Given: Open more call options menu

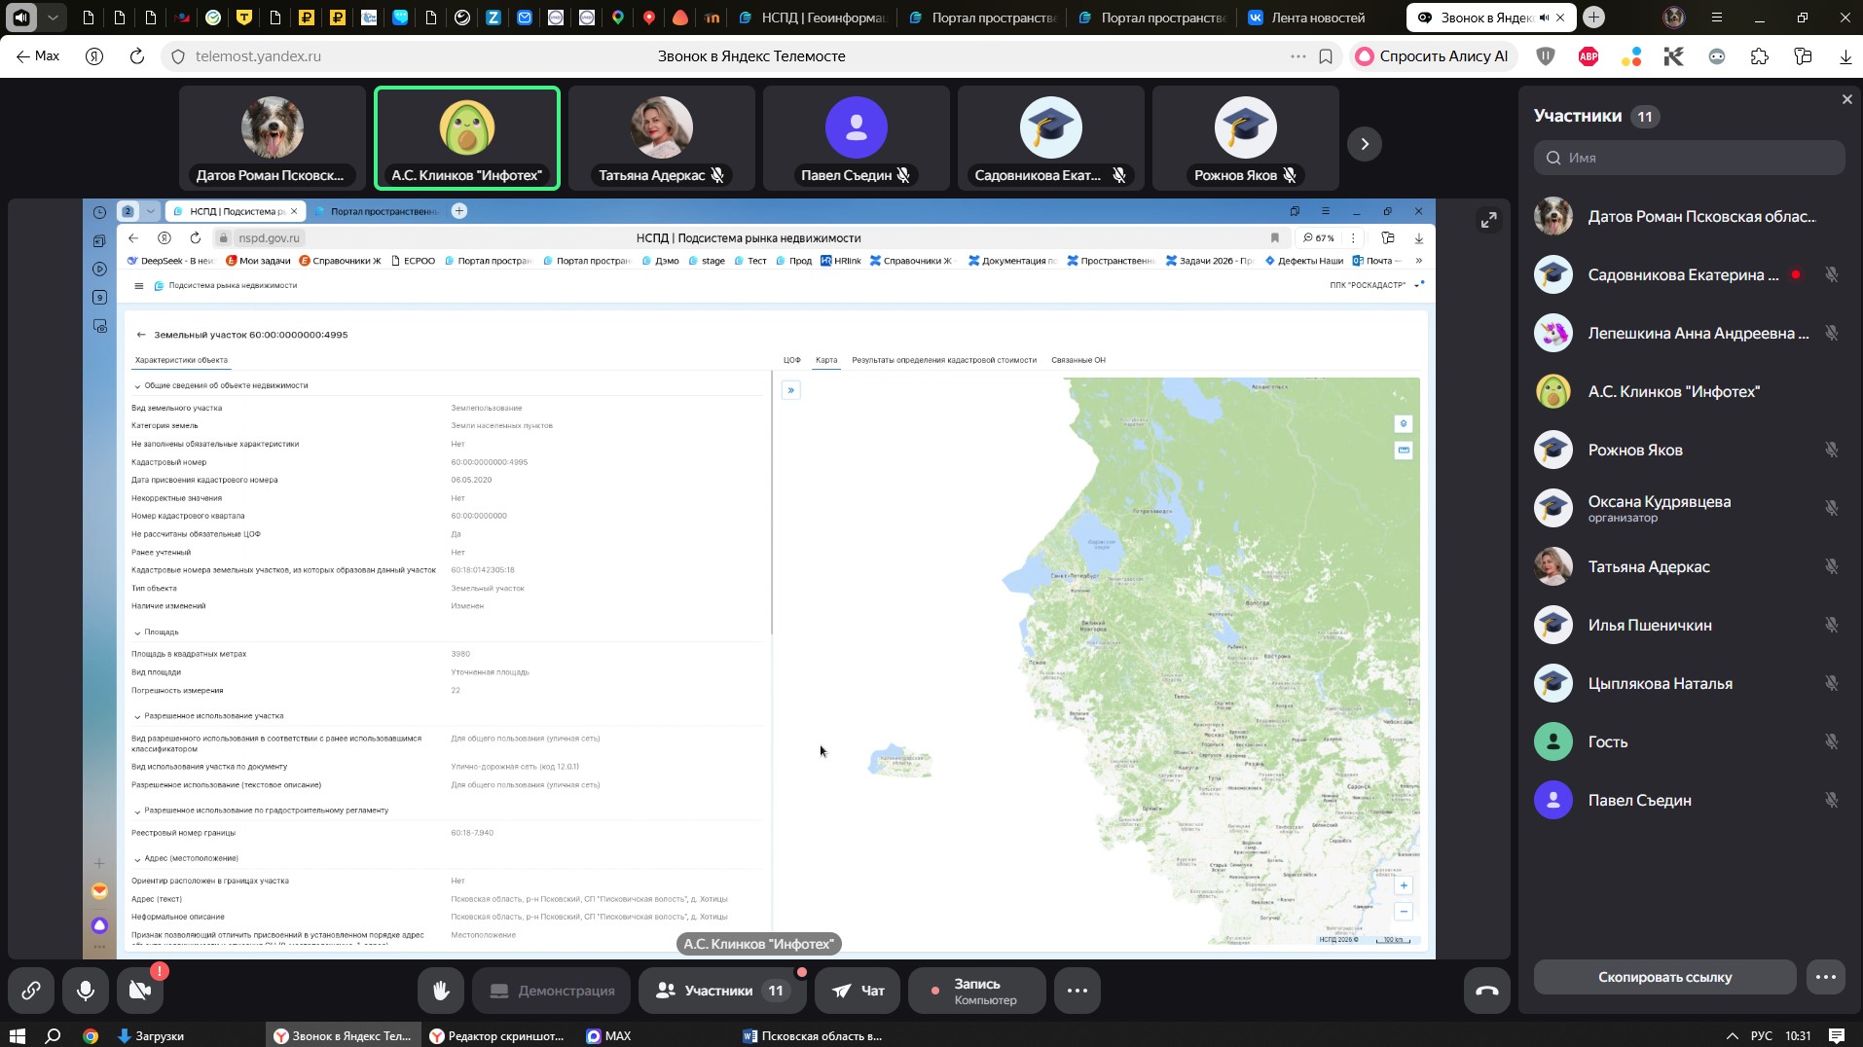Looking at the screenshot, I should point(1077,991).
